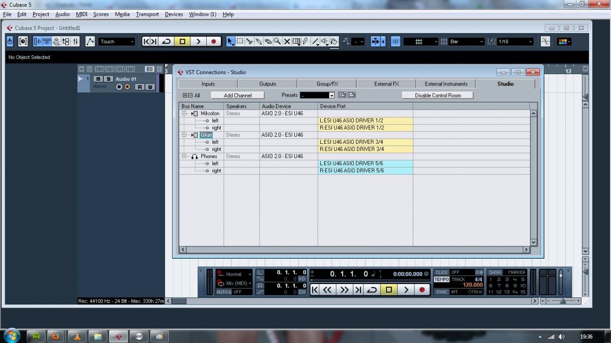Fast forward in the transport panel
The image size is (611, 343).
click(x=344, y=290)
